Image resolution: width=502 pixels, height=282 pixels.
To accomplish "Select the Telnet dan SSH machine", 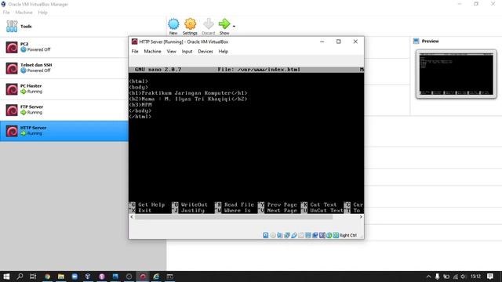I will click(x=64, y=68).
